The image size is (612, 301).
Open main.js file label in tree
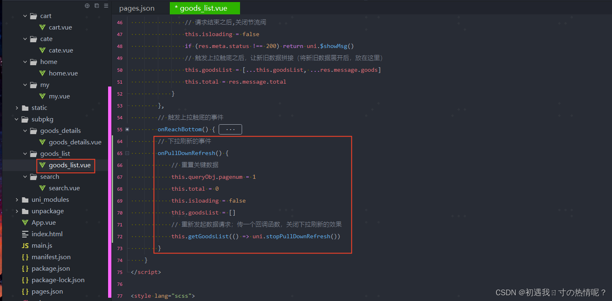pyautogui.click(x=42, y=246)
